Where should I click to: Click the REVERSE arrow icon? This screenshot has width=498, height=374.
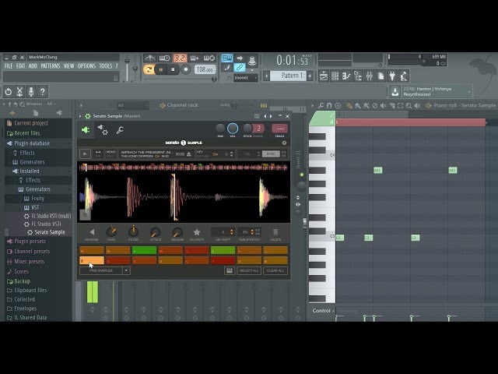click(92, 232)
